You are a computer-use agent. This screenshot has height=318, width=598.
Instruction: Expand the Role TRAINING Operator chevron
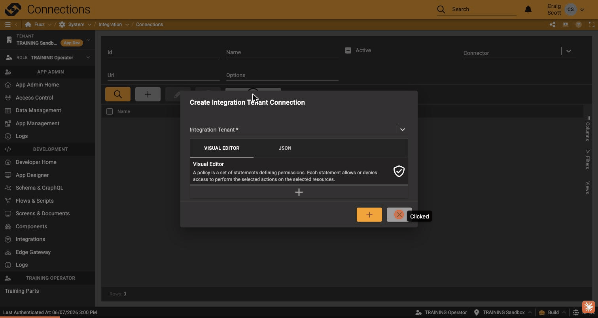pos(88,58)
